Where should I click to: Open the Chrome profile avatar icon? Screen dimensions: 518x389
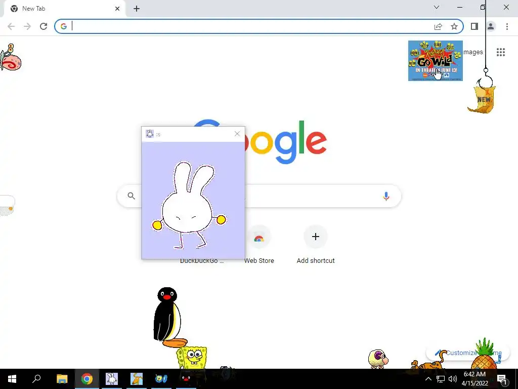(491, 26)
